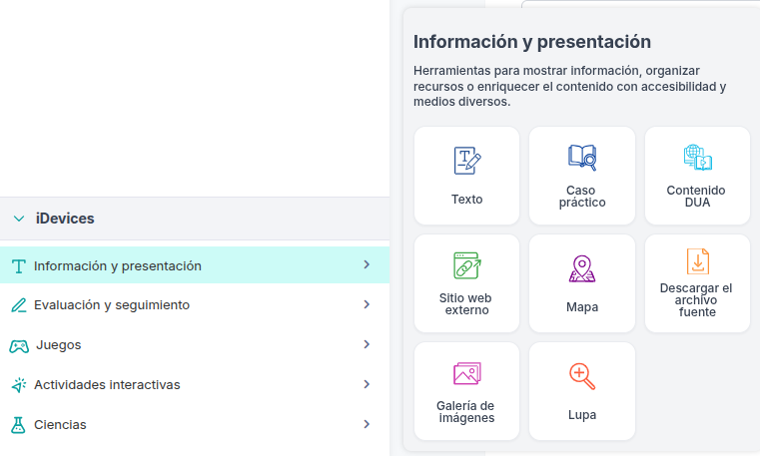
Task: Select Descargar el archivo fuente iDevice
Action: point(697,261)
